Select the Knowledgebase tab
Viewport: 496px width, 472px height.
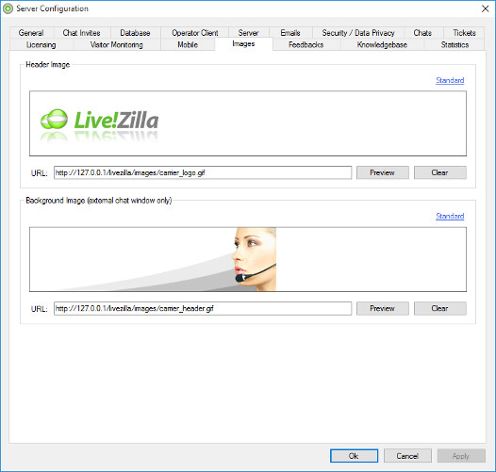tap(382, 45)
